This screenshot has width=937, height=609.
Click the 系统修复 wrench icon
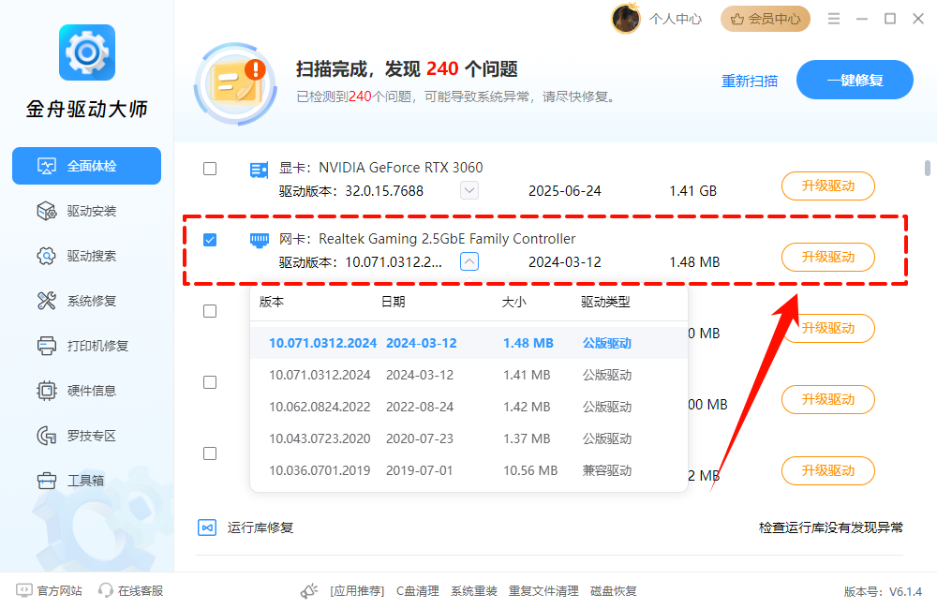(47, 301)
